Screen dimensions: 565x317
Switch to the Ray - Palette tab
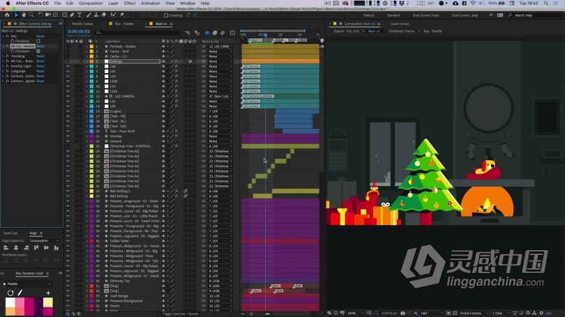coord(124,24)
